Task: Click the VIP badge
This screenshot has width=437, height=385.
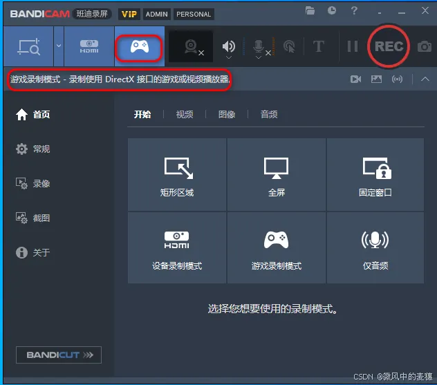Action: (129, 15)
